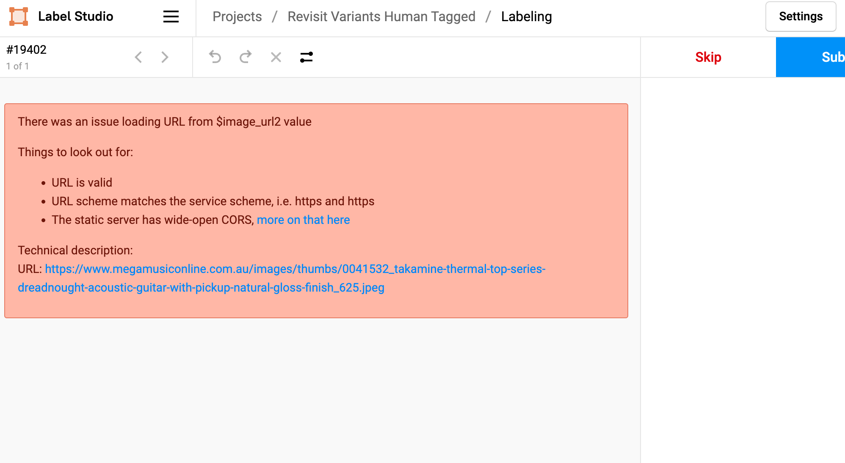The height and width of the screenshot is (463, 845).
Task: Click the undo icon in toolbar
Action: coord(216,57)
